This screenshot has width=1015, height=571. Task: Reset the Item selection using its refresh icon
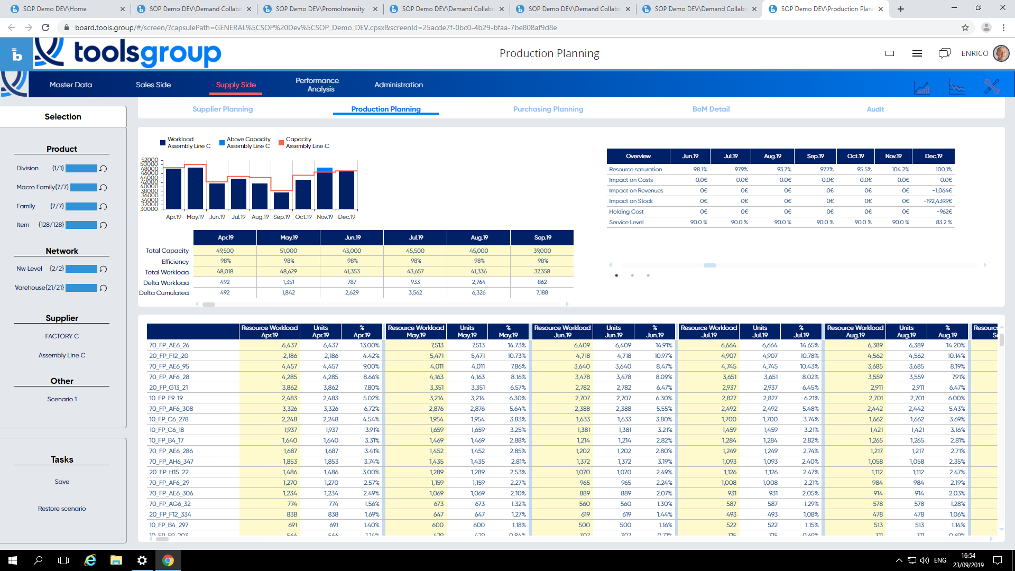(104, 225)
